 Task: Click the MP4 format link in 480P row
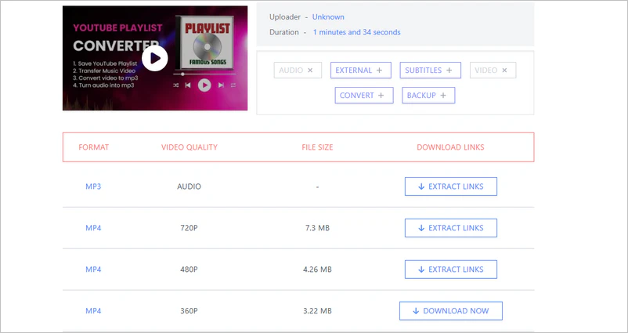click(x=93, y=270)
